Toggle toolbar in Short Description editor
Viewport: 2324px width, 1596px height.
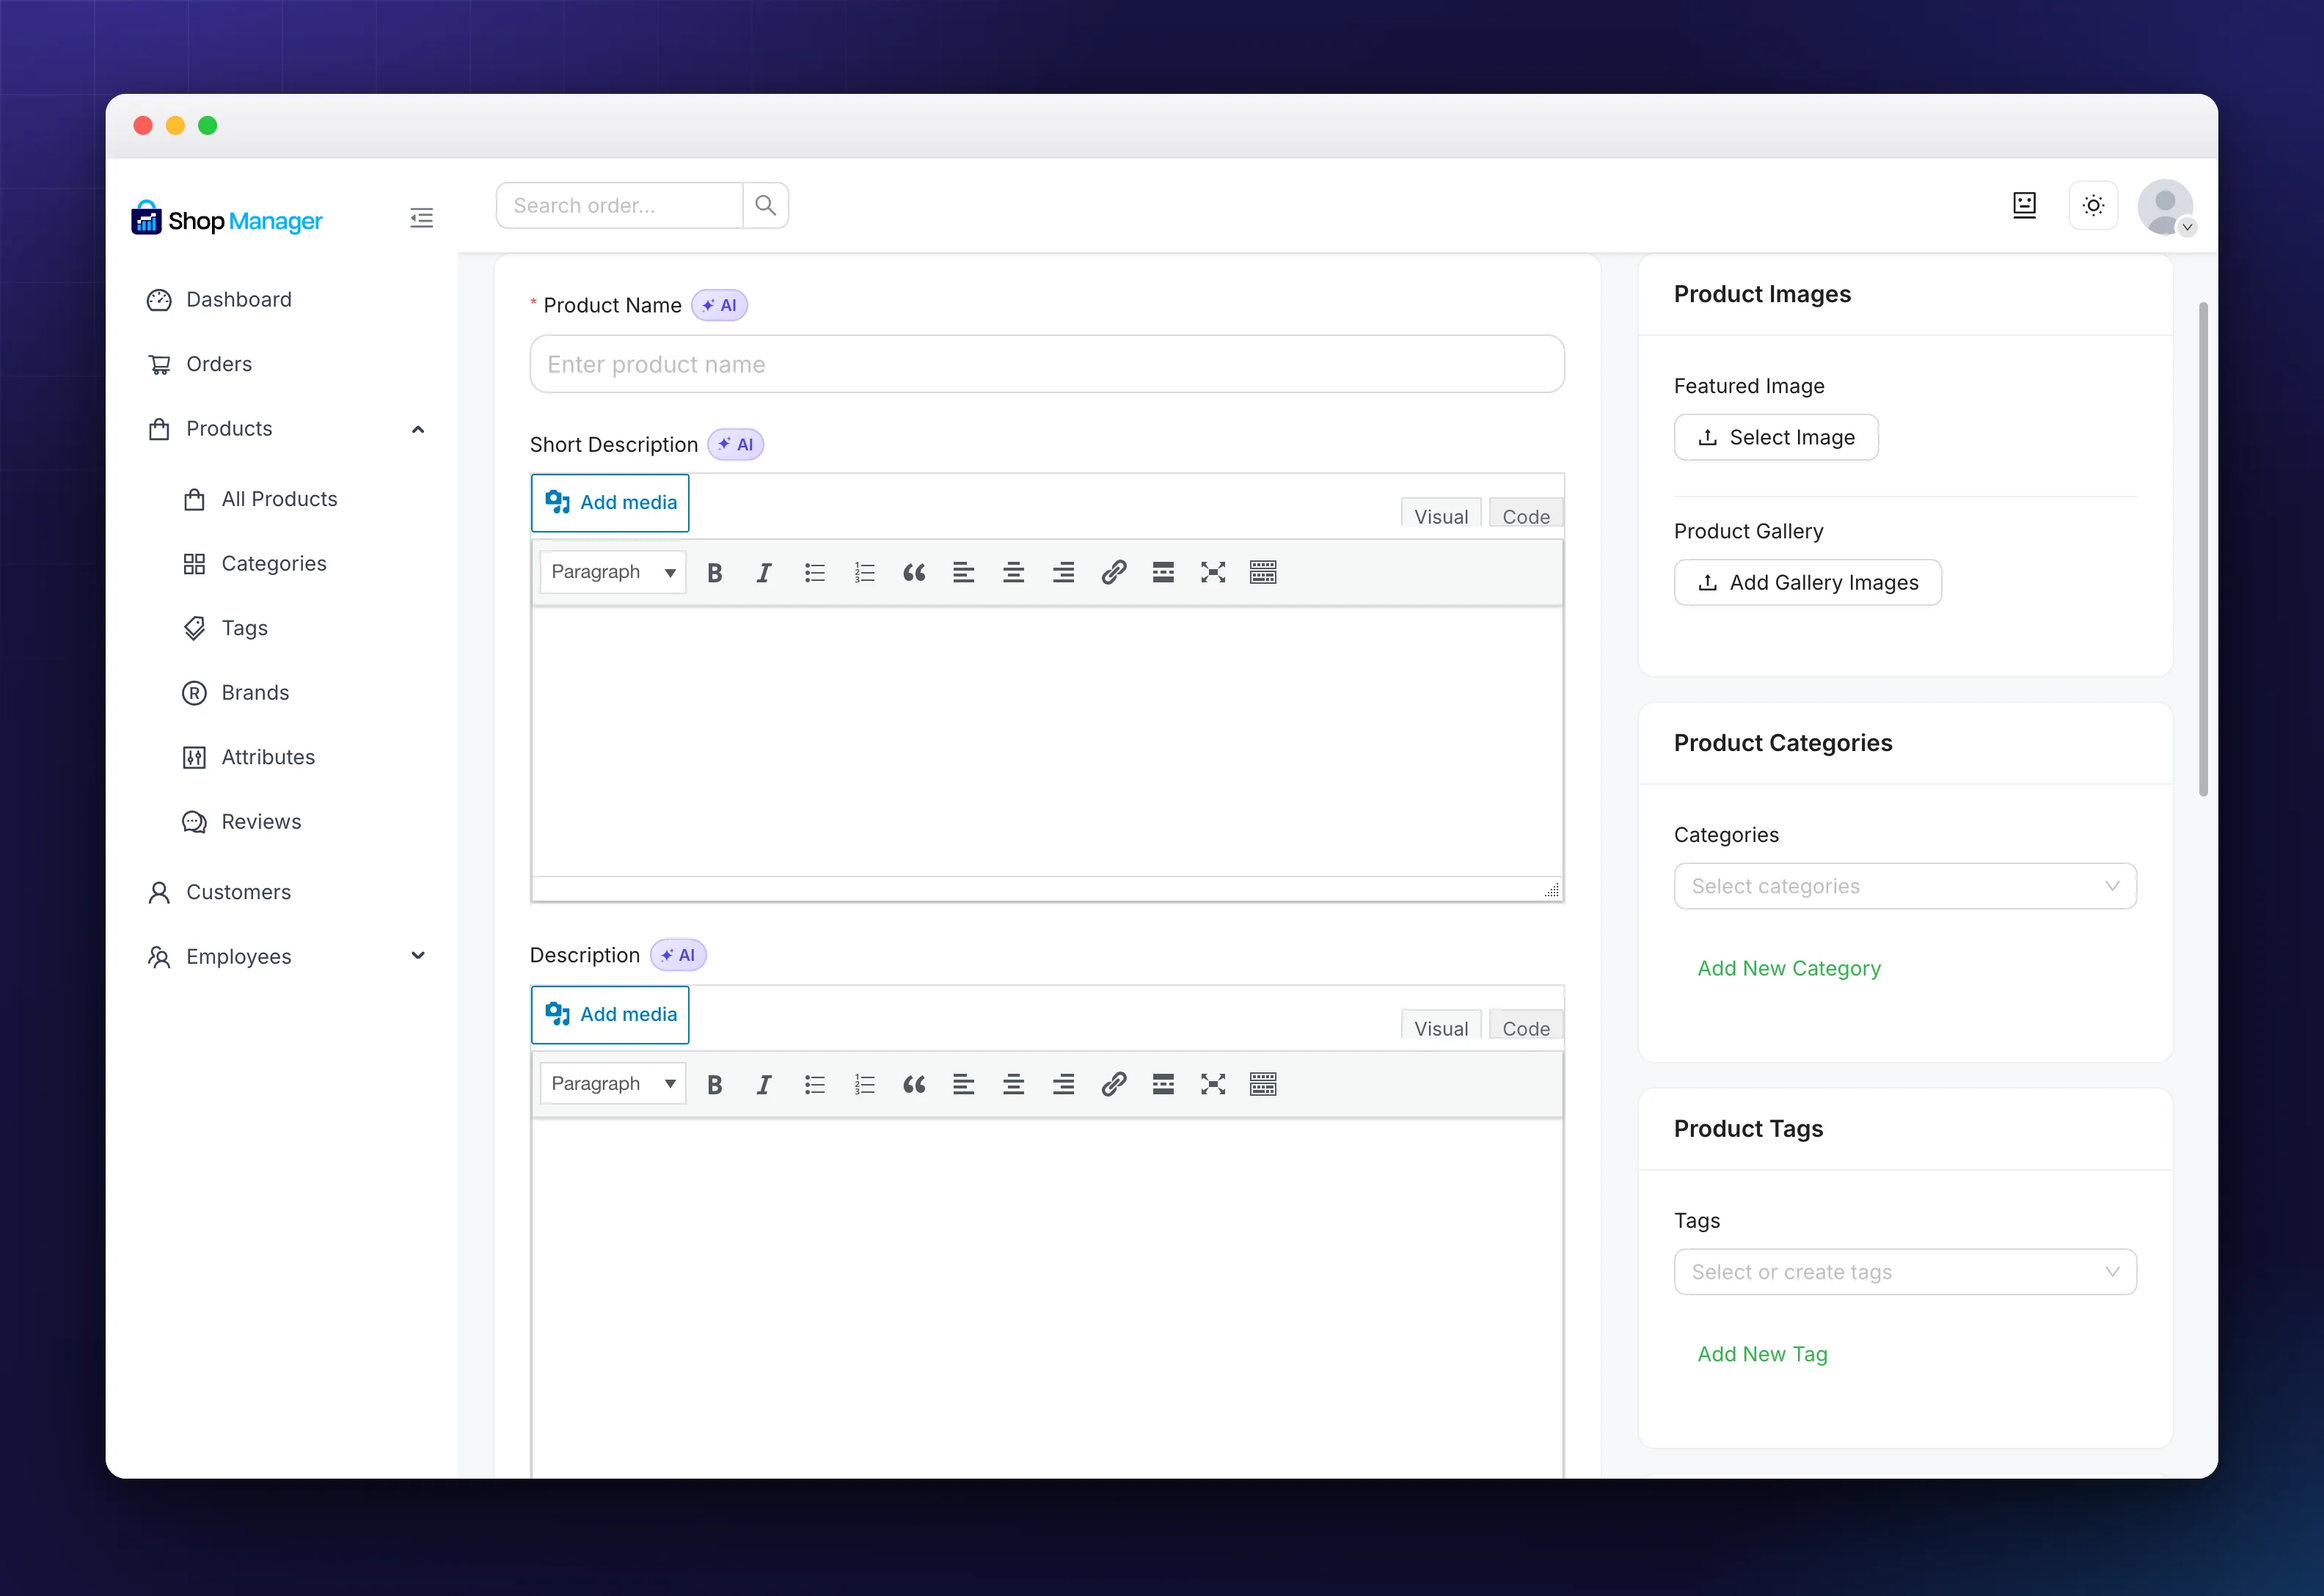point(1263,572)
